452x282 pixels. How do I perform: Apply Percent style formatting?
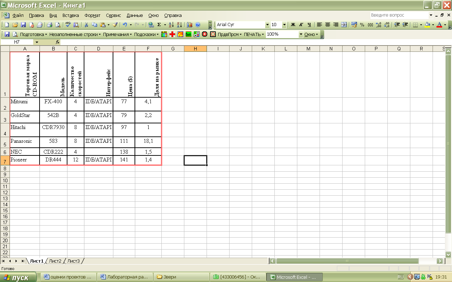362,25
